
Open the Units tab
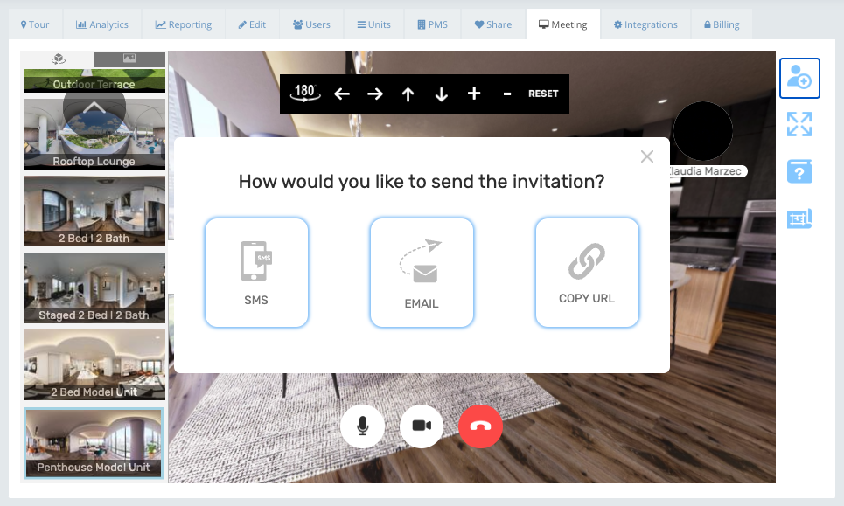[374, 24]
